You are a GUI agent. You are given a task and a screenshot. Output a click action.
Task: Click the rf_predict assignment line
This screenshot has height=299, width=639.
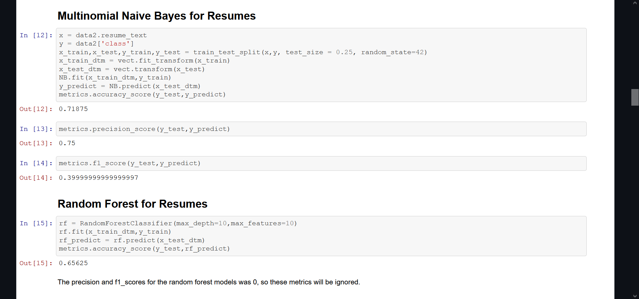coord(132,240)
